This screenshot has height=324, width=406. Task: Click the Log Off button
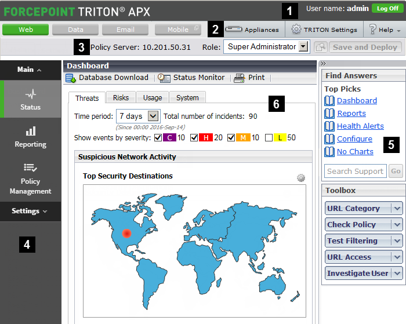[387, 8]
